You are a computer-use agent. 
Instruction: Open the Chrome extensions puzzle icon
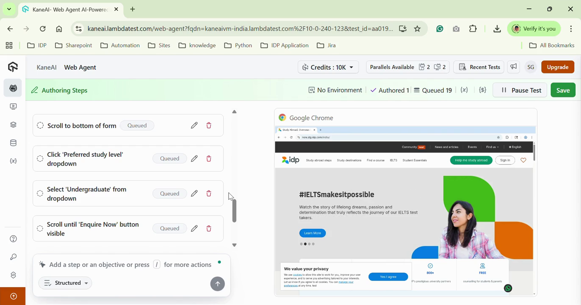click(x=473, y=29)
